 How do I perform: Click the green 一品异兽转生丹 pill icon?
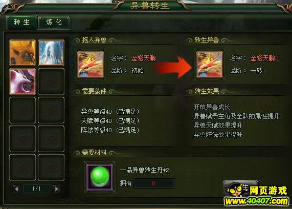pyautogui.click(x=100, y=177)
